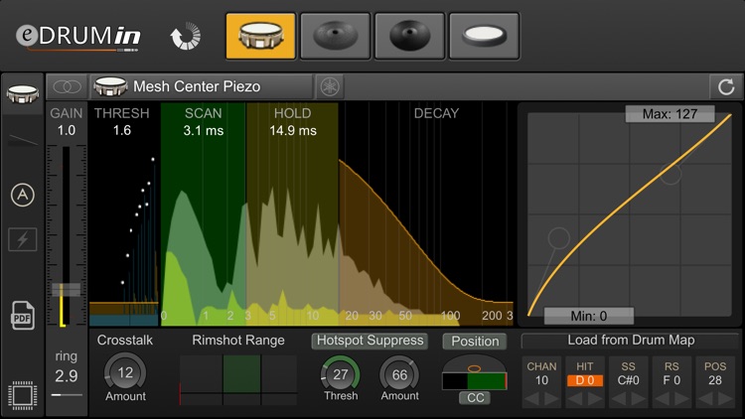Click the auto 'A' circle icon
This screenshot has width=745, height=419.
point(22,195)
